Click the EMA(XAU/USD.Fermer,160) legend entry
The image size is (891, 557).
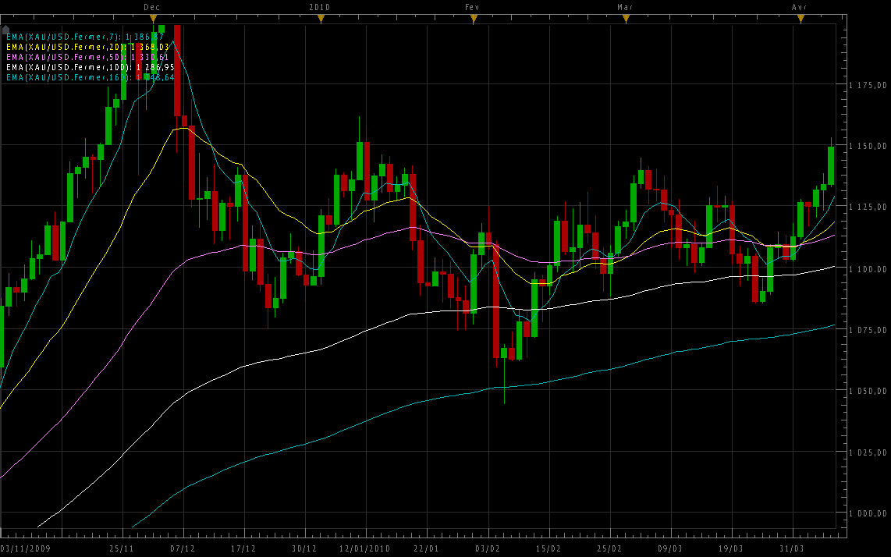91,78
